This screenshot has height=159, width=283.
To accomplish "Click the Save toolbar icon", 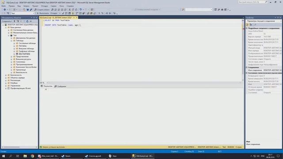I will click(27, 10).
